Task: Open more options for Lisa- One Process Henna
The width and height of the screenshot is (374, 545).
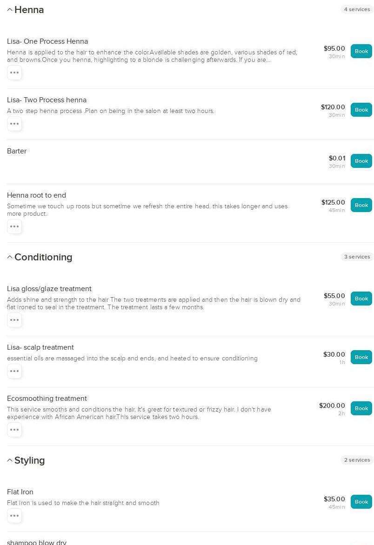Action: [14, 73]
